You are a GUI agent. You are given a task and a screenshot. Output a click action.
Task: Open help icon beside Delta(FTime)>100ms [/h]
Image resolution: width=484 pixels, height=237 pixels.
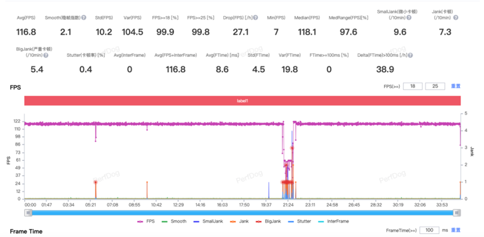click(410, 56)
